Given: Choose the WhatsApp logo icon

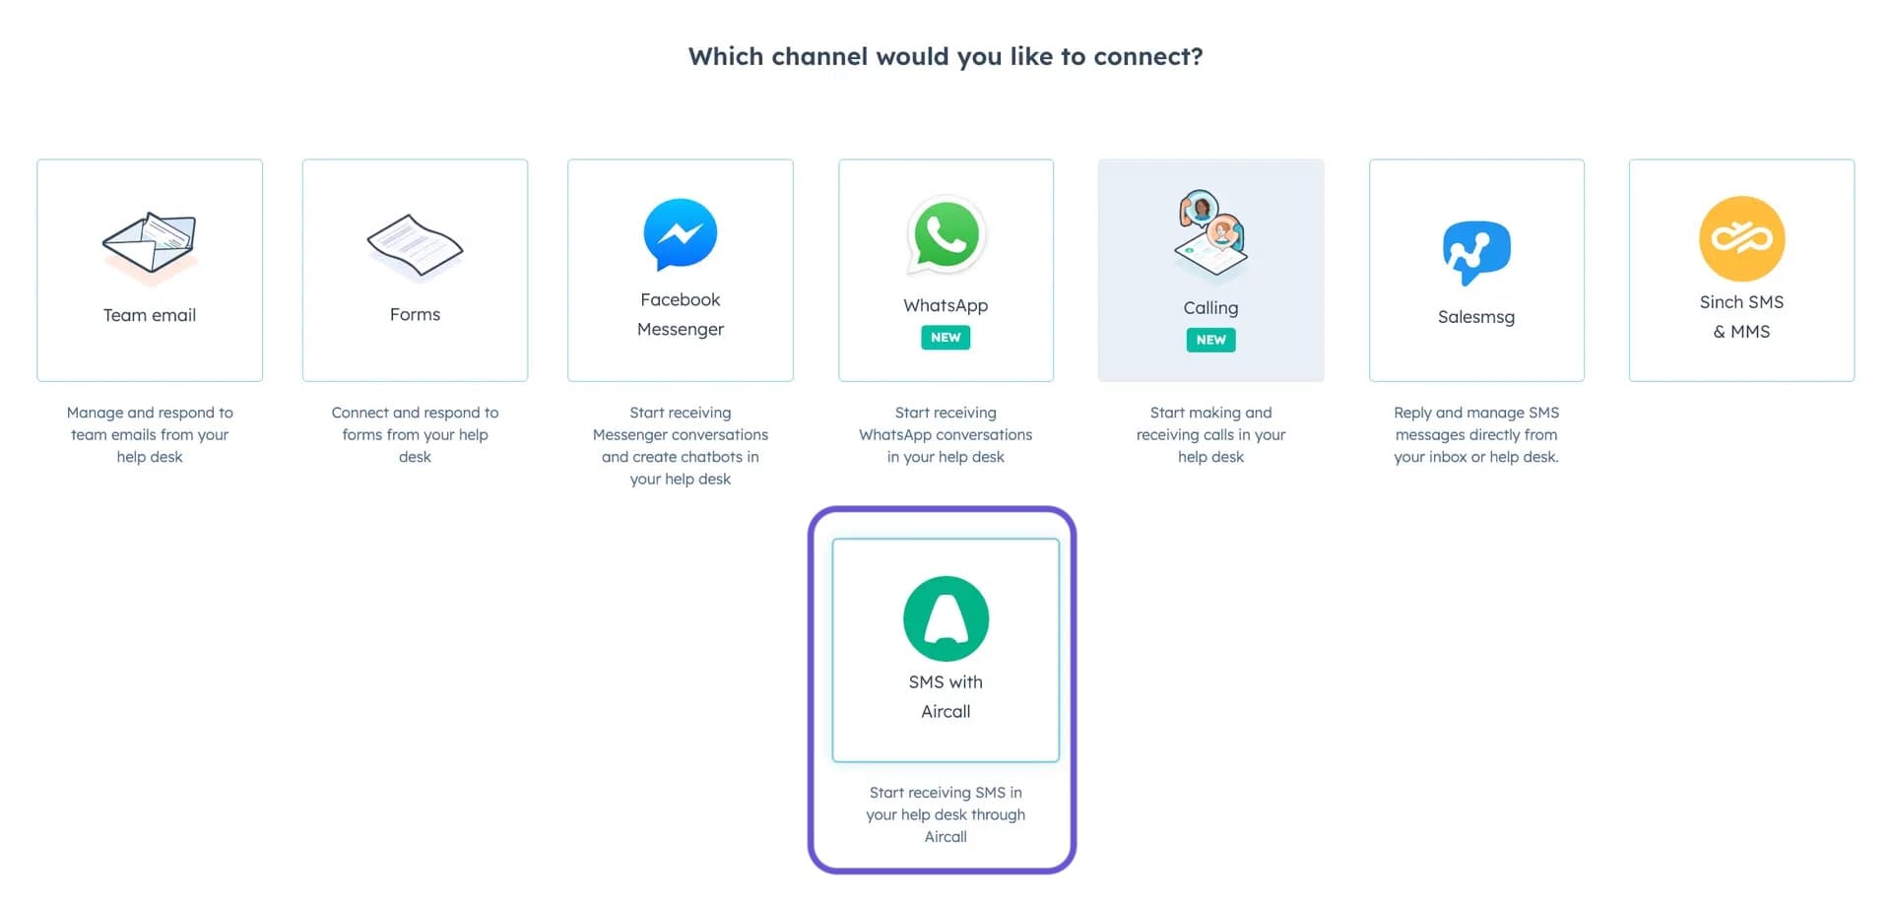Looking at the screenshot, I should pos(945,237).
